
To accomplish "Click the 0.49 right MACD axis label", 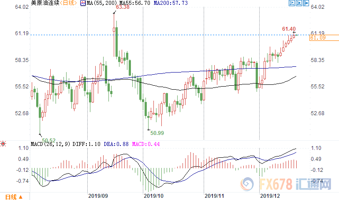I will [x=316, y=159].
